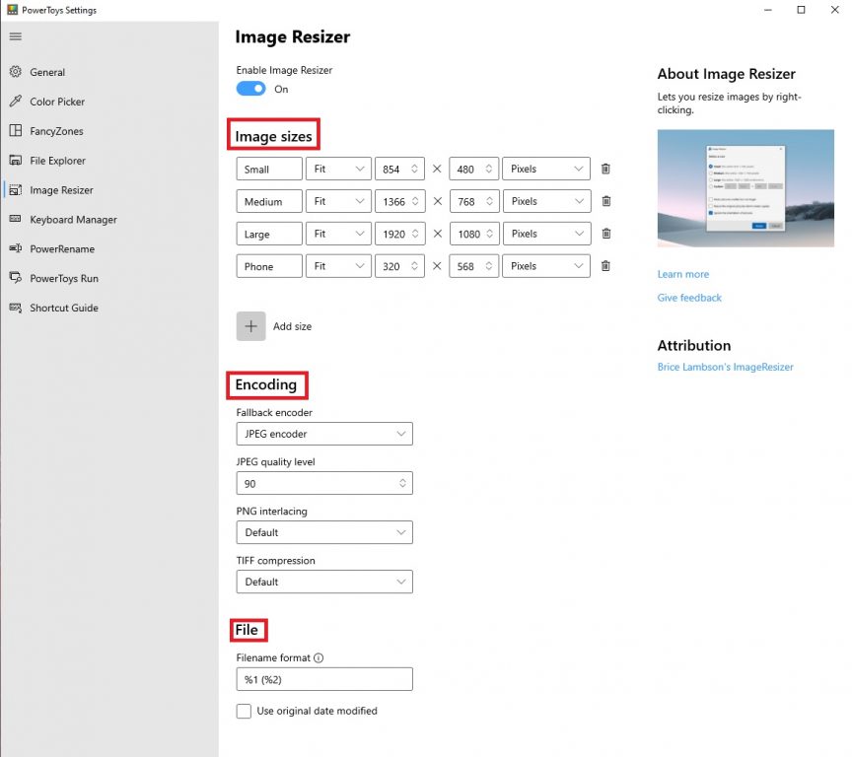Open the PNG interlacing dropdown
Screen dimensions: 852x757
[324, 532]
